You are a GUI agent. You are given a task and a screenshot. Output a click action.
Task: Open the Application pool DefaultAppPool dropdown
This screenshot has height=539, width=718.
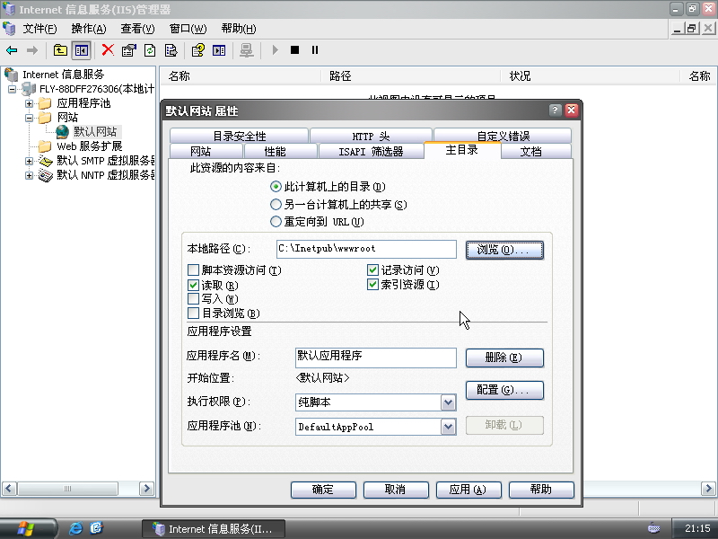[448, 427]
